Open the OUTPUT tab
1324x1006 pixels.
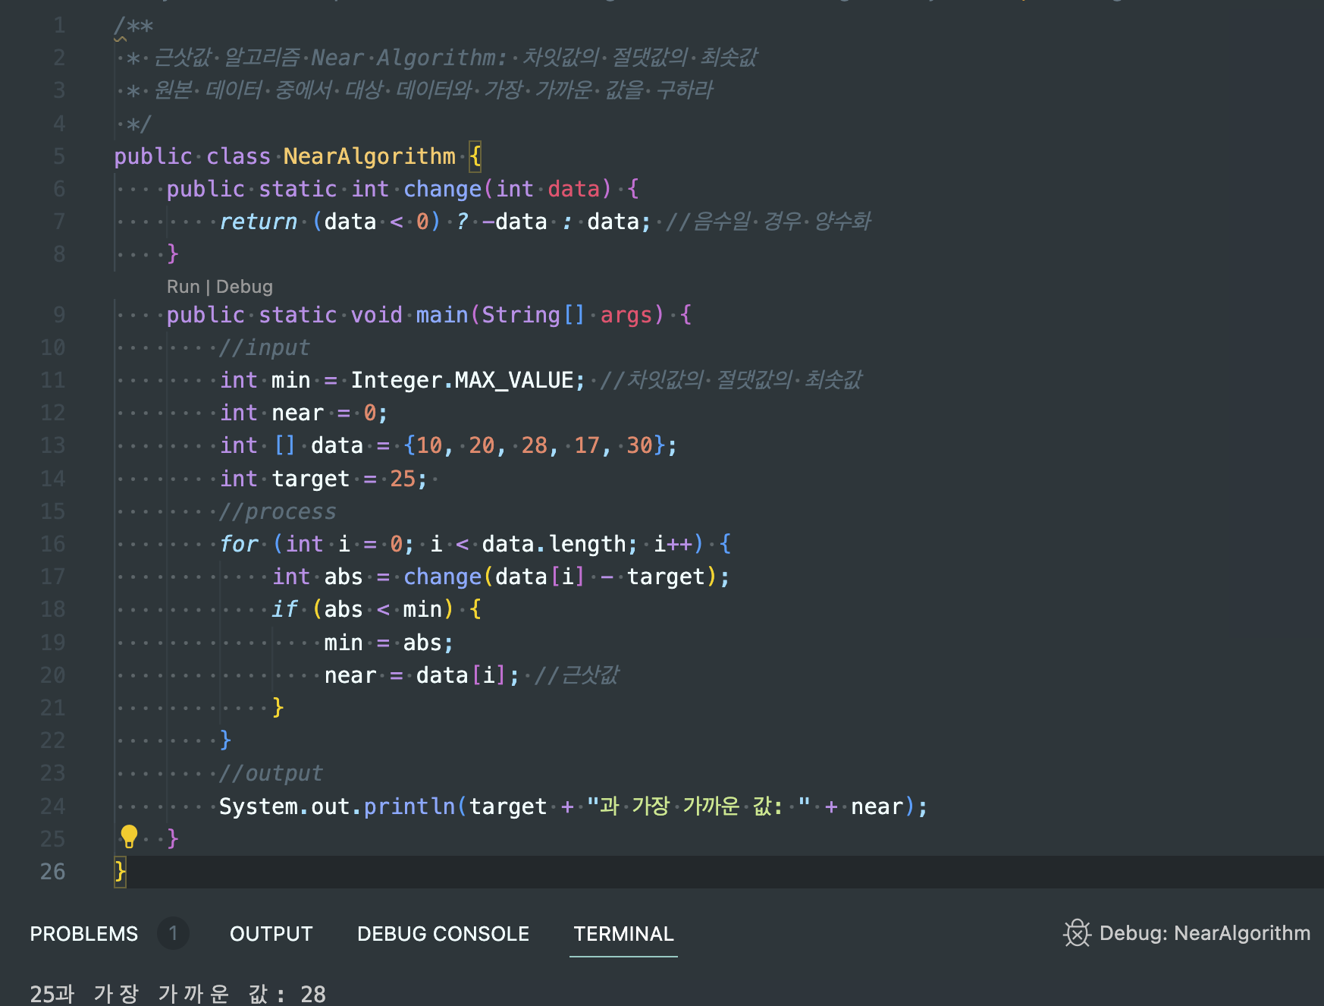[x=271, y=933]
